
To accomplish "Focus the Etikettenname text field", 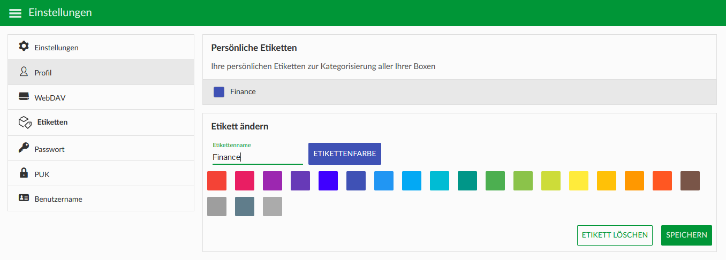I will [258, 157].
